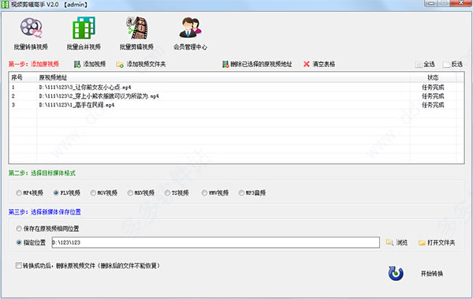
Task: Click the 全选 select-all button
Action: [x=425, y=65]
